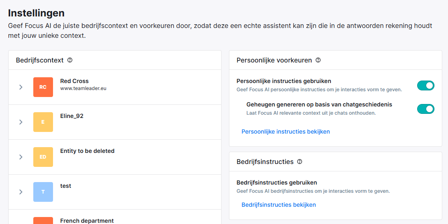This screenshot has width=448, height=224.
Task: Select the test entity name
Action: 65,186
